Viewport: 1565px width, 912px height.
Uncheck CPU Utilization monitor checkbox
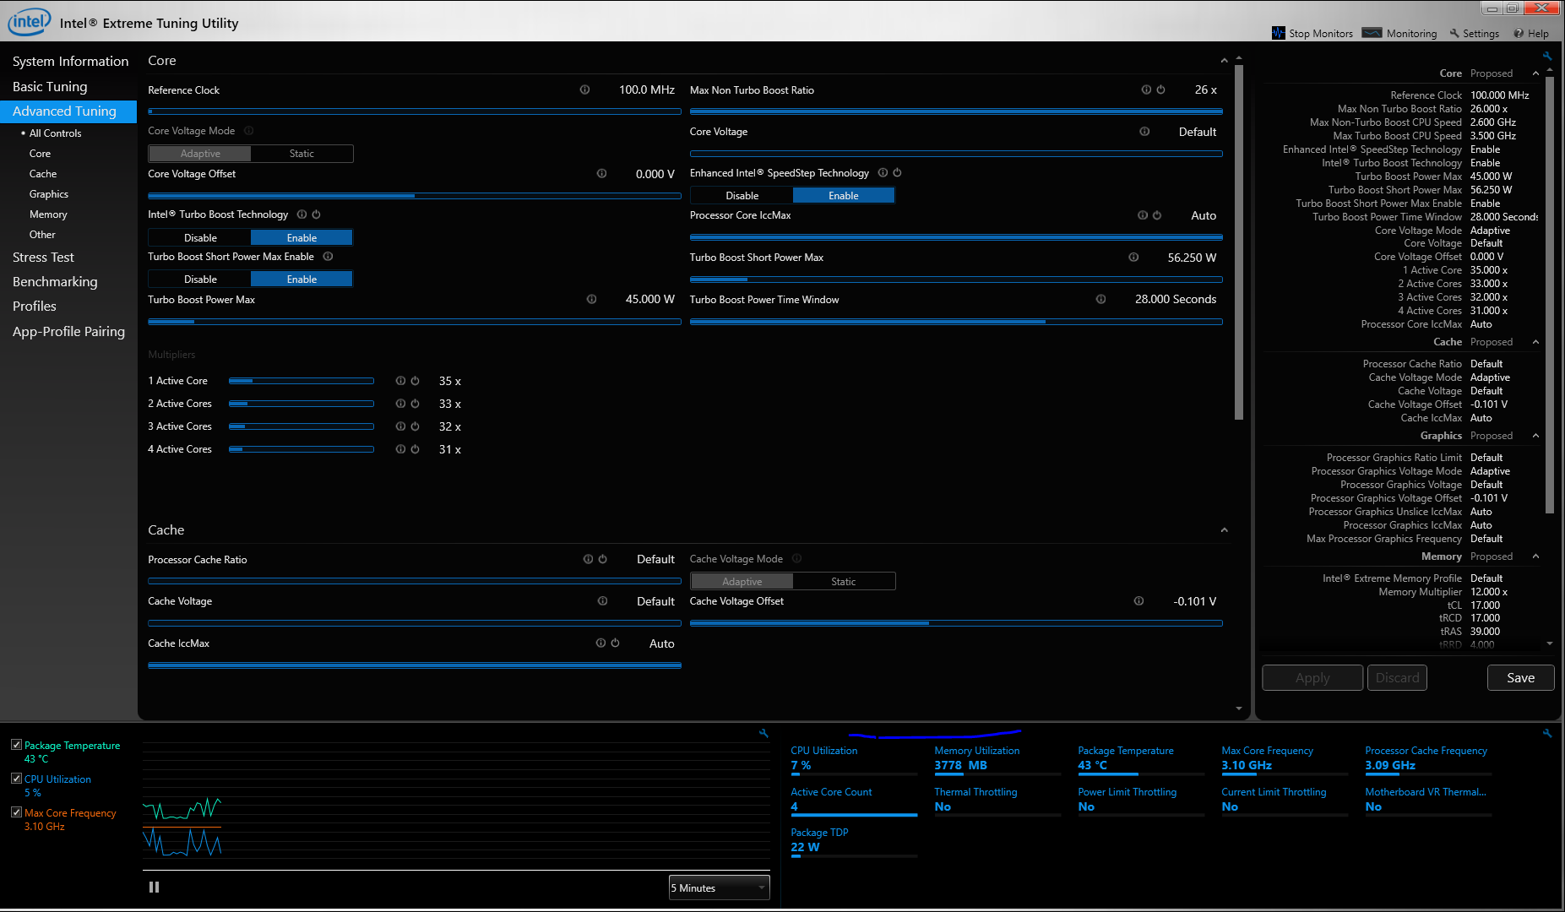16,779
